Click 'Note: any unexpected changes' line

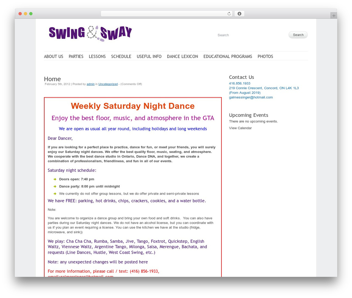[98, 262]
